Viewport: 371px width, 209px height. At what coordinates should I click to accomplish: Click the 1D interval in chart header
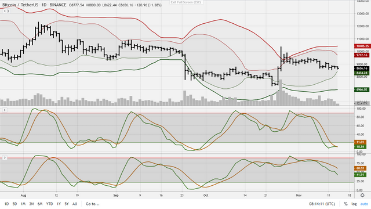(44, 5)
